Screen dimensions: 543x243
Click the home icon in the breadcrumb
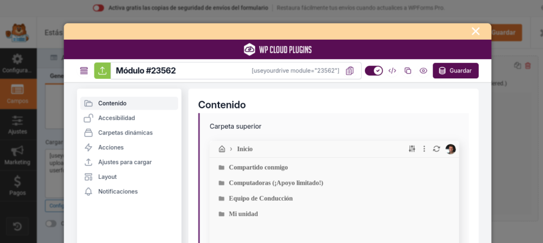(x=222, y=149)
